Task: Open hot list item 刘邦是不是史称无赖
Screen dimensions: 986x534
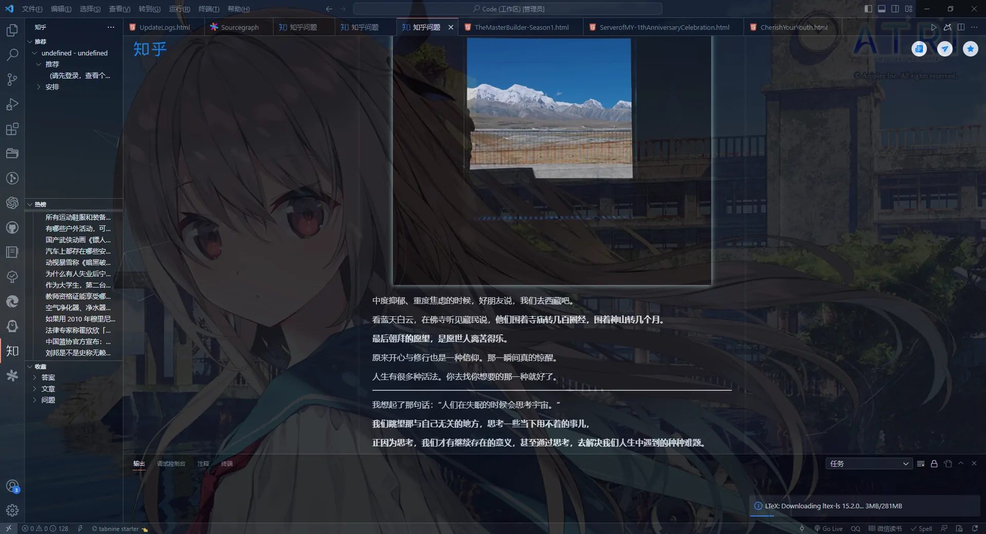Action: (78, 353)
